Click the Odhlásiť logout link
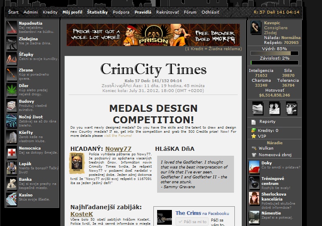The image size is (322, 226). click(211, 12)
